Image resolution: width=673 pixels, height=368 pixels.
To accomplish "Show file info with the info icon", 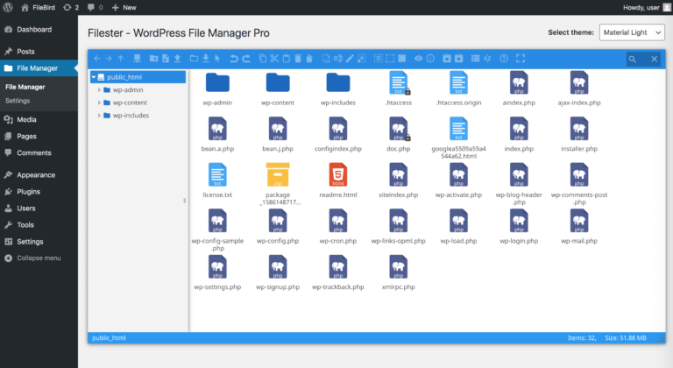I will coord(430,59).
